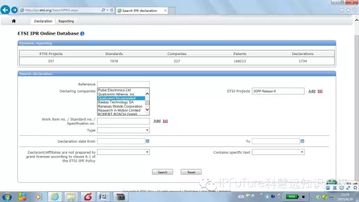
Task: Click page scrollbar up arrow
Action: 357,20
